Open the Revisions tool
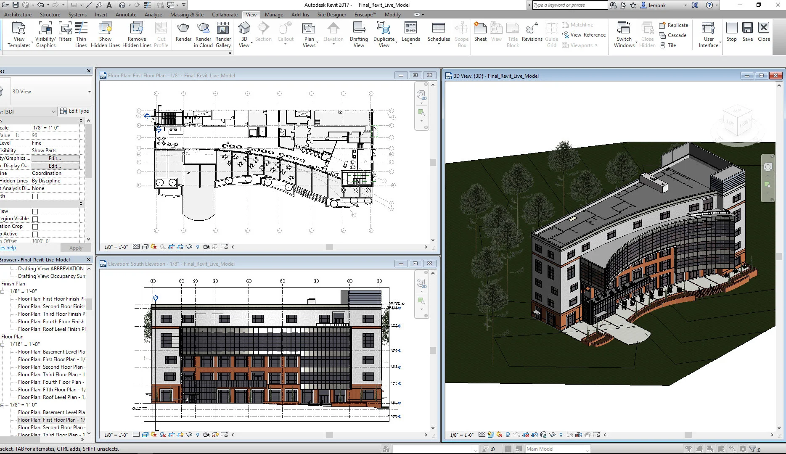786x454 pixels. (x=532, y=32)
